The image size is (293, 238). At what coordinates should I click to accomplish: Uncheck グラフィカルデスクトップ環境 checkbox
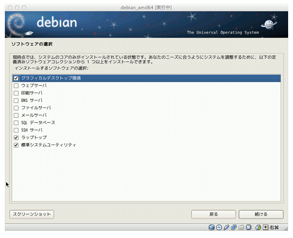pyautogui.click(x=16, y=78)
